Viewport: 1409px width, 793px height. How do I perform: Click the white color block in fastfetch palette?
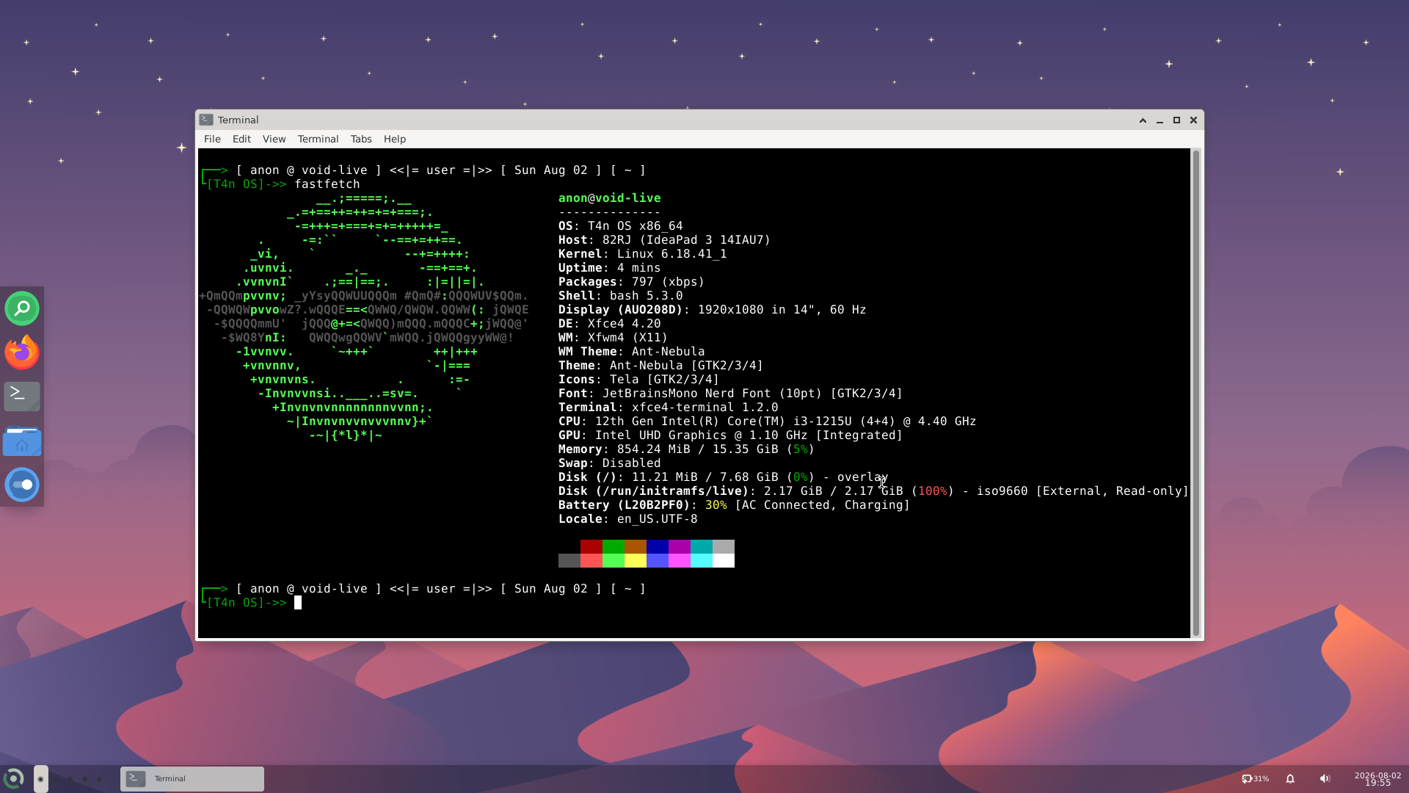[724, 560]
